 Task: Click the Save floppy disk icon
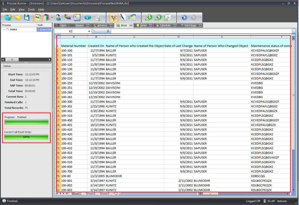click(27, 17)
